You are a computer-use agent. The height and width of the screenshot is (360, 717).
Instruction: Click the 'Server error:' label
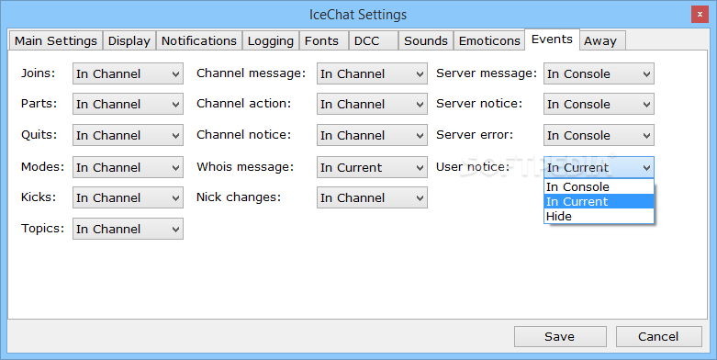pyautogui.click(x=475, y=134)
